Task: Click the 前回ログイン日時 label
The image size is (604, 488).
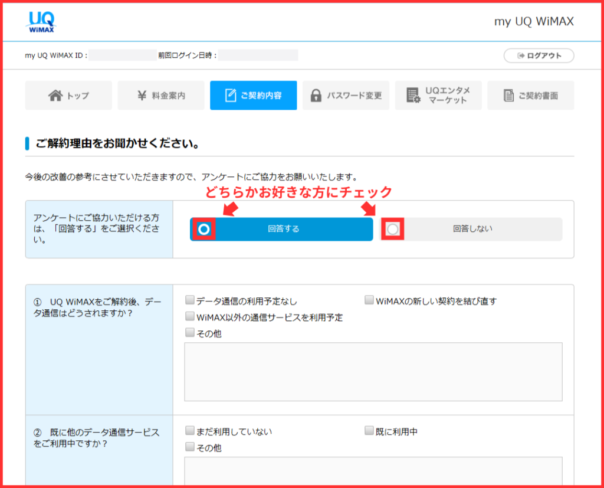Action: (x=187, y=55)
